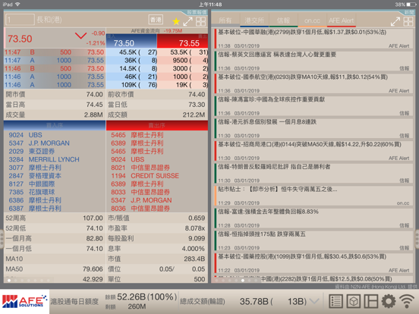The height and width of the screenshot is (314, 419).
Task: Select the ask depth row 53.5K ( 31)
Action: 182,52
